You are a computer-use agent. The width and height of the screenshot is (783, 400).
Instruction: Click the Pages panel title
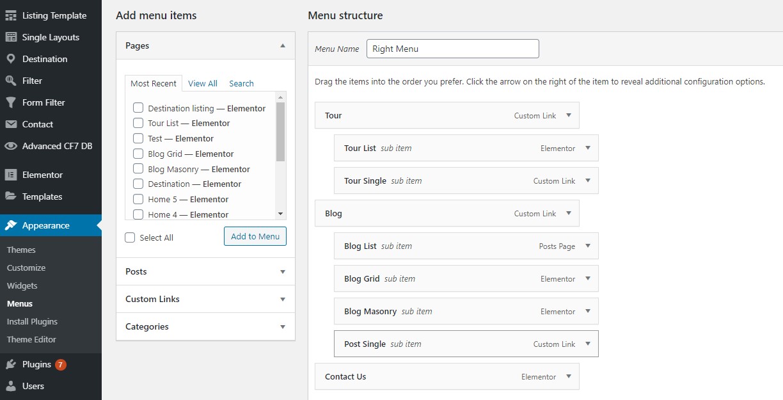[138, 45]
